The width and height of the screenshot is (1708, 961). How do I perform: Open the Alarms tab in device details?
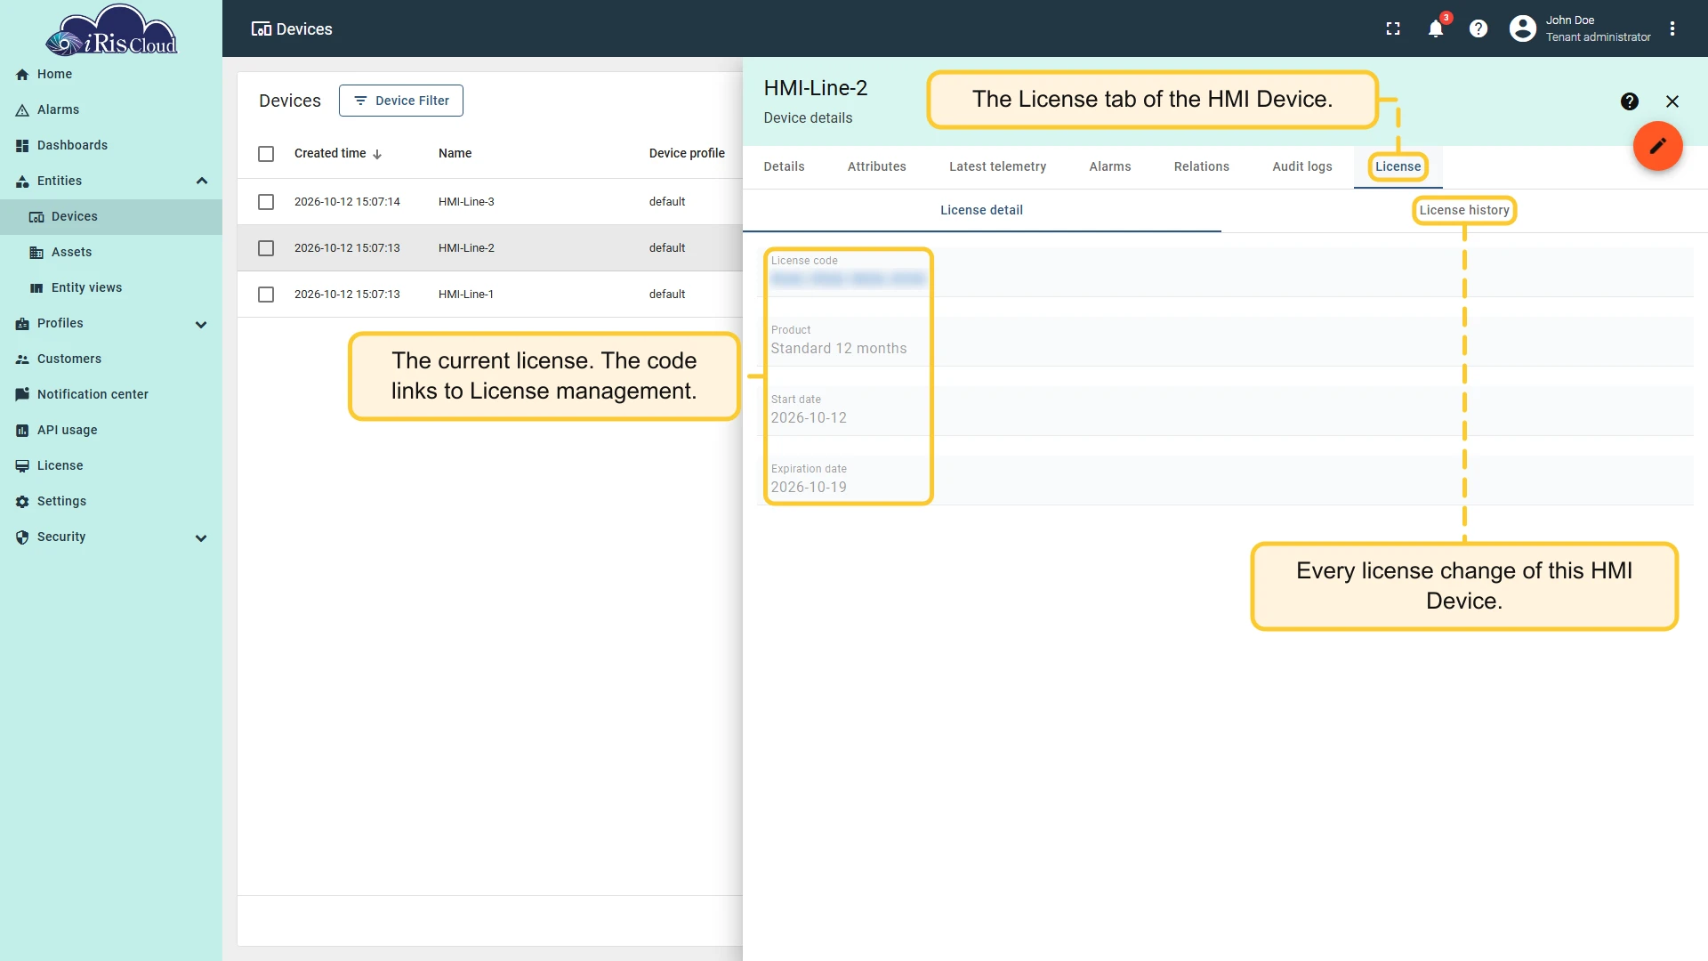[x=1110, y=166]
